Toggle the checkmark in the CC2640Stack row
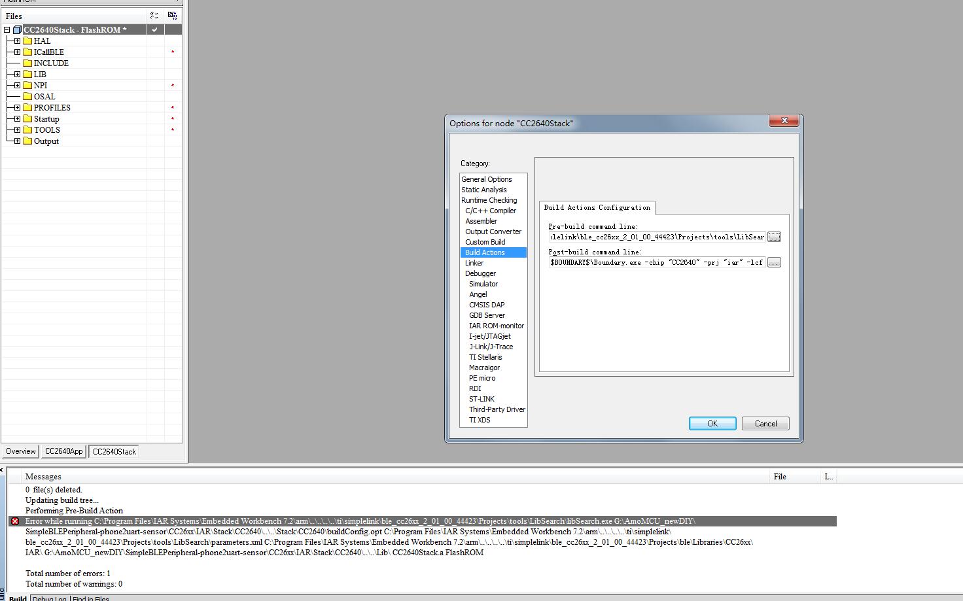Image resolution: width=963 pixels, height=601 pixels. pyautogui.click(x=154, y=30)
